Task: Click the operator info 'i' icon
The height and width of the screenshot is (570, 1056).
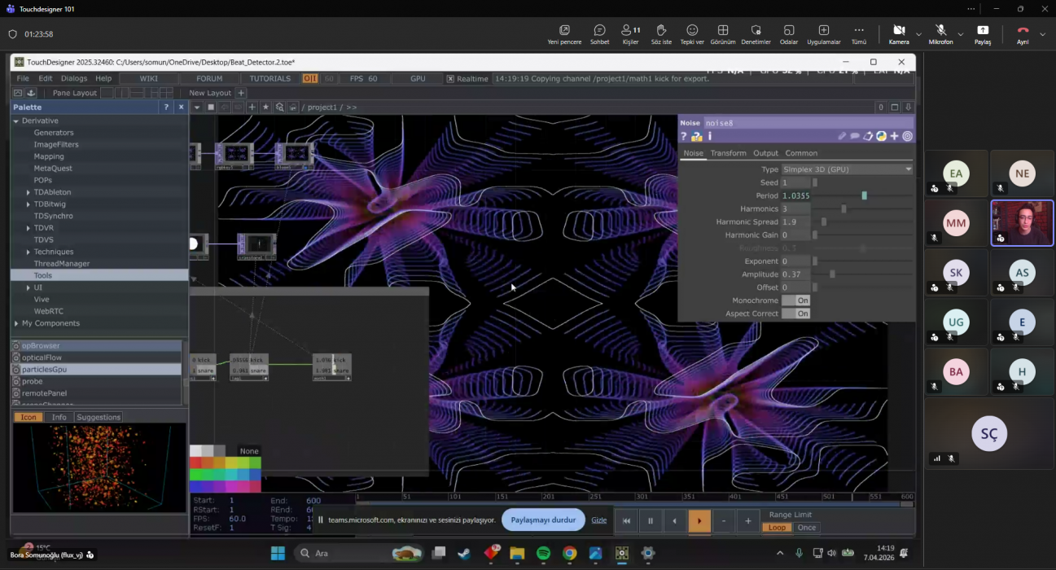Action: [709, 137]
